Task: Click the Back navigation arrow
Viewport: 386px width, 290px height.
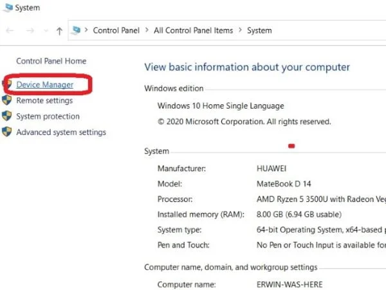Action: tap(10, 30)
